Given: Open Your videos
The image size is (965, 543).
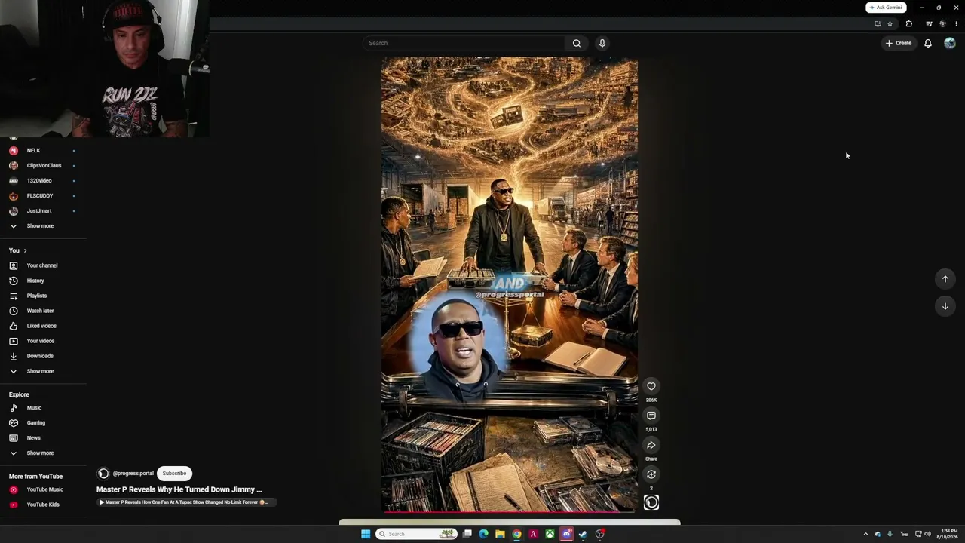Looking at the screenshot, I should [x=42, y=341].
